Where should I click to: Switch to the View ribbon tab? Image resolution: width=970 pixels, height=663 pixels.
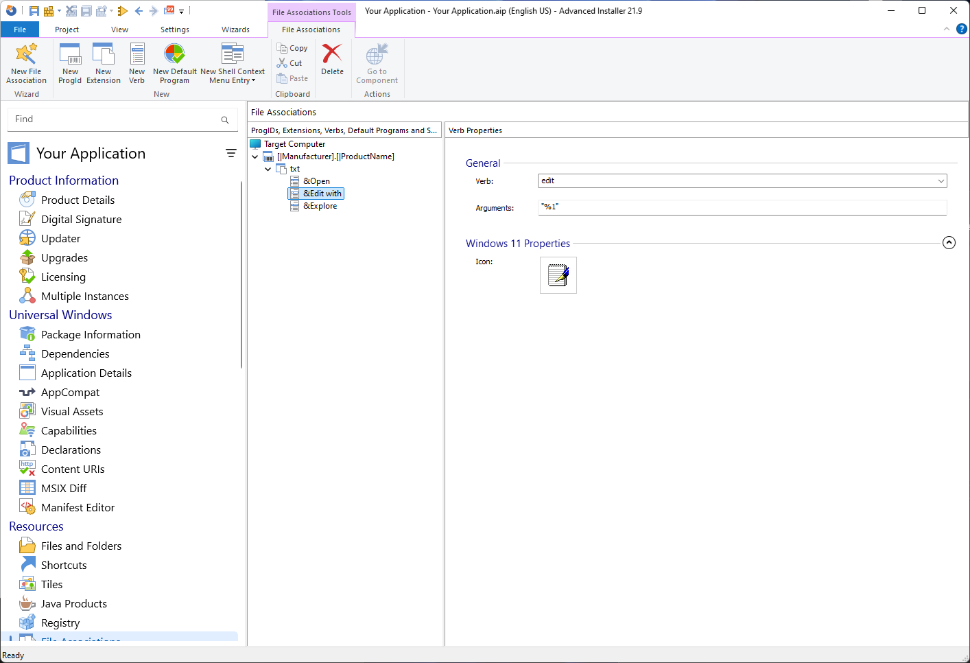(x=119, y=30)
